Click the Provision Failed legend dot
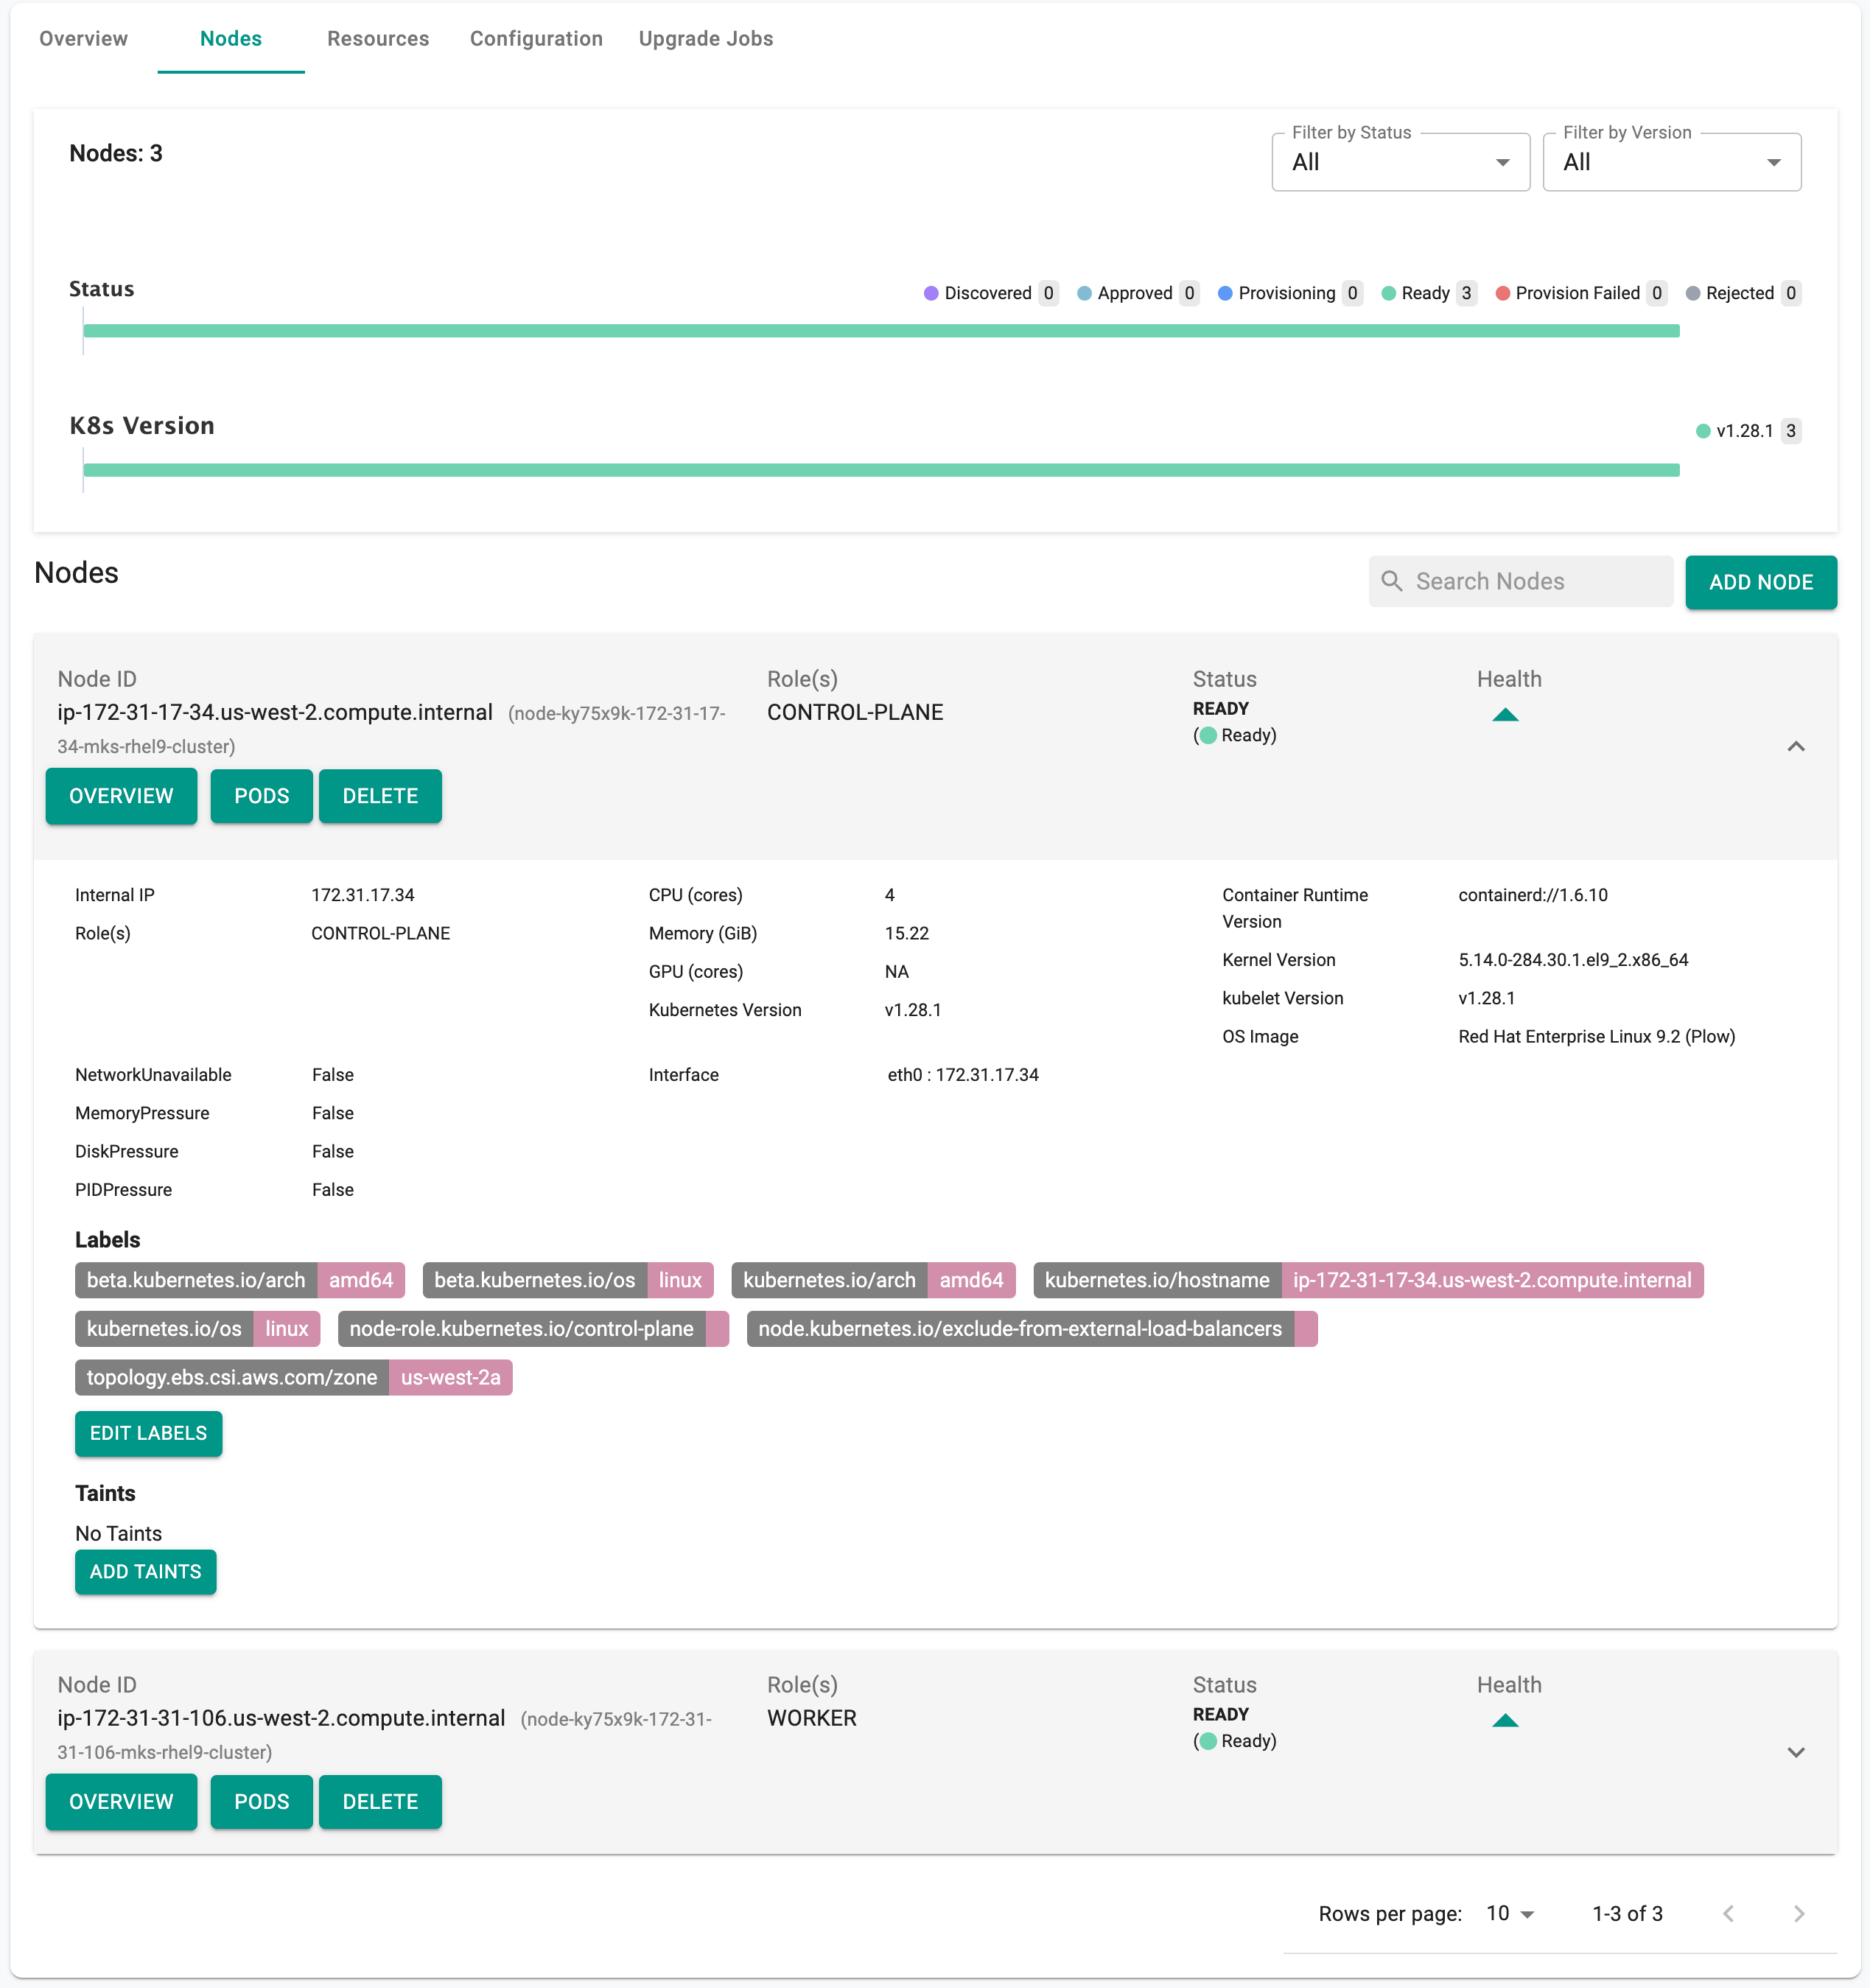 point(1502,293)
